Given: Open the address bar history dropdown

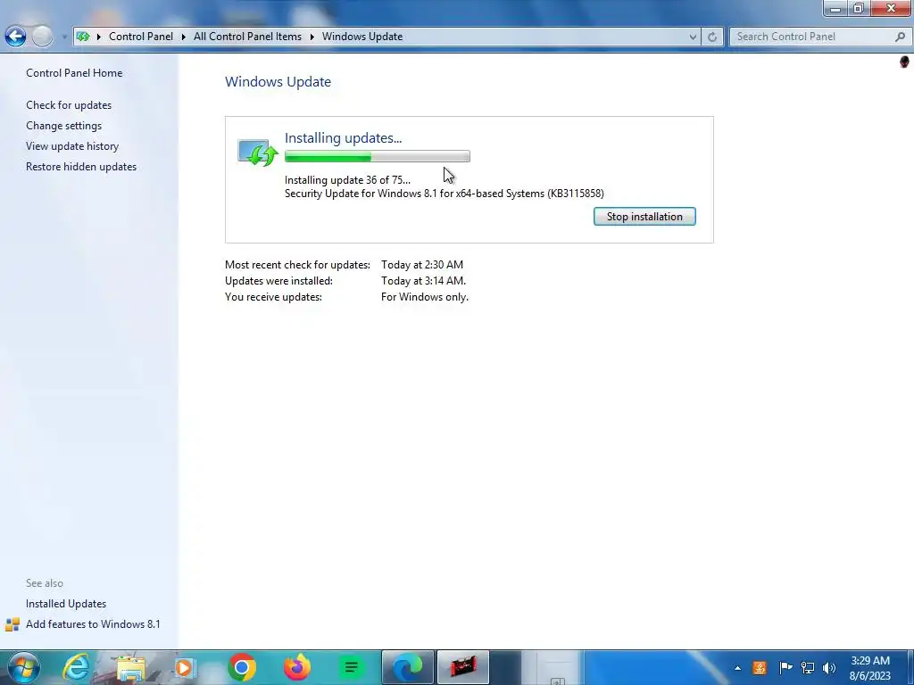Looking at the screenshot, I should pos(693,37).
